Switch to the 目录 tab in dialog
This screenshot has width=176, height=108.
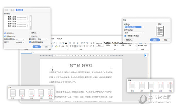[12, 10]
